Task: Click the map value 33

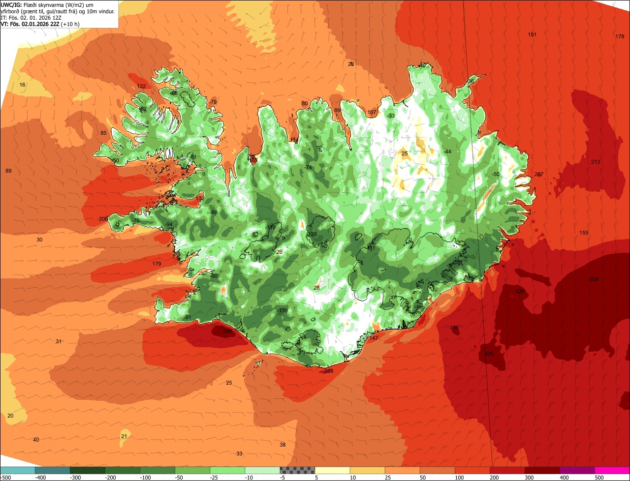Action: pyautogui.click(x=239, y=453)
